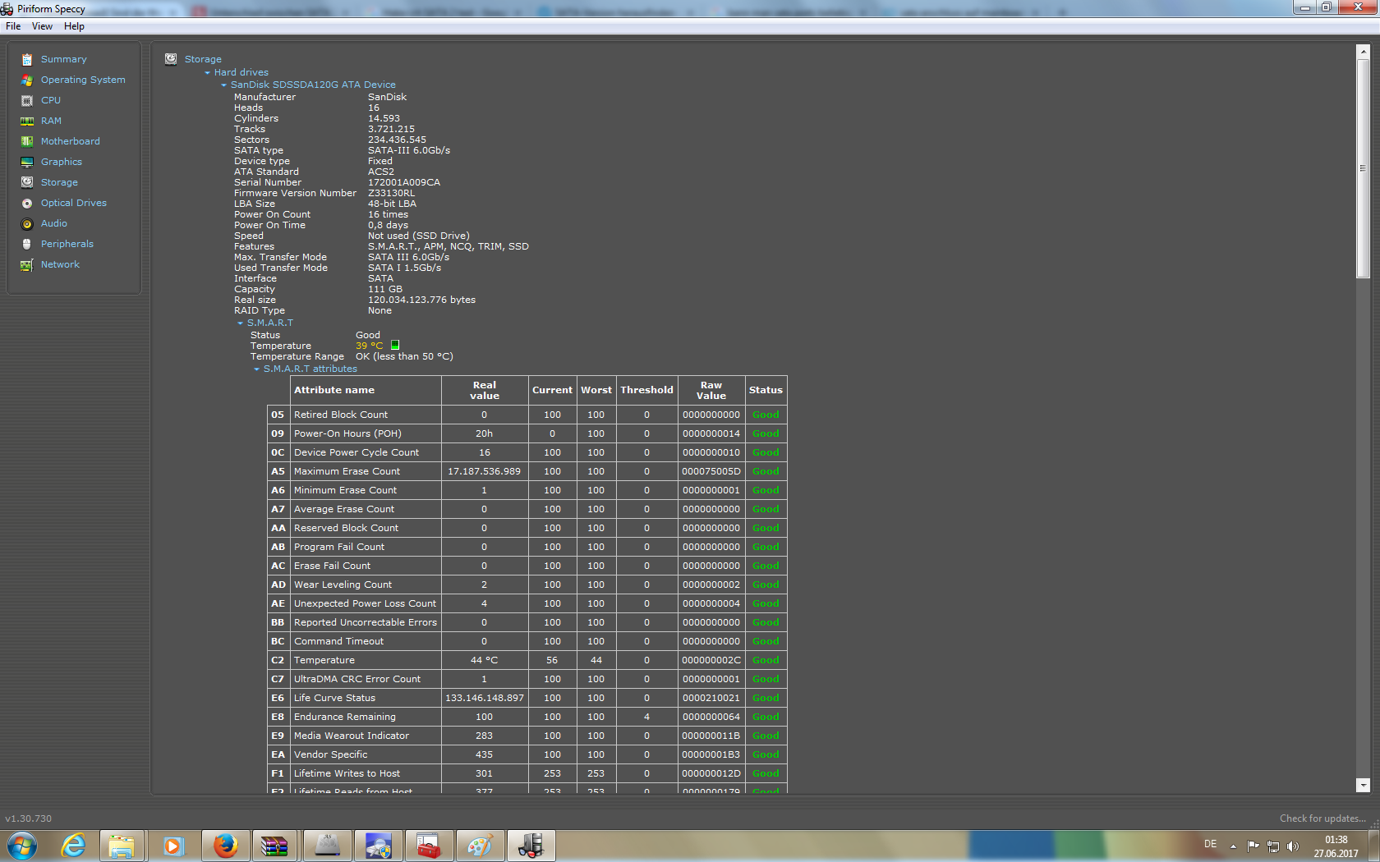Click the Retired Block Count row name
The width and height of the screenshot is (1380, 862).
[x=341, y=415]
